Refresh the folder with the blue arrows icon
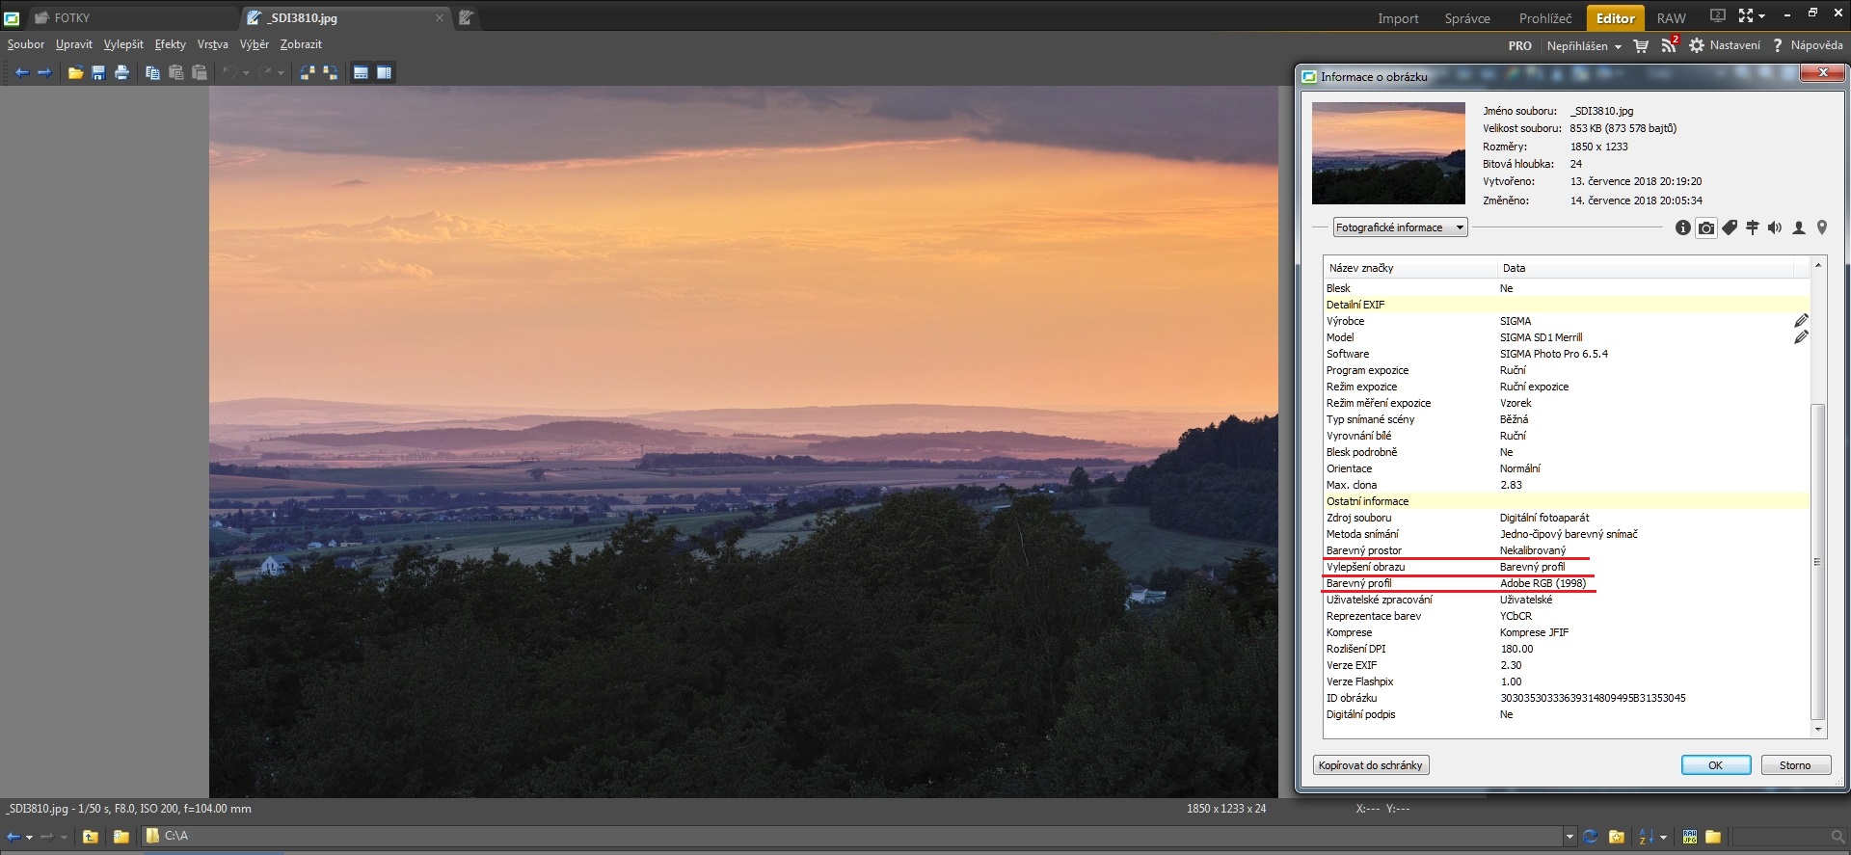Screen dimensions: 1851x855 [1591, 837]
